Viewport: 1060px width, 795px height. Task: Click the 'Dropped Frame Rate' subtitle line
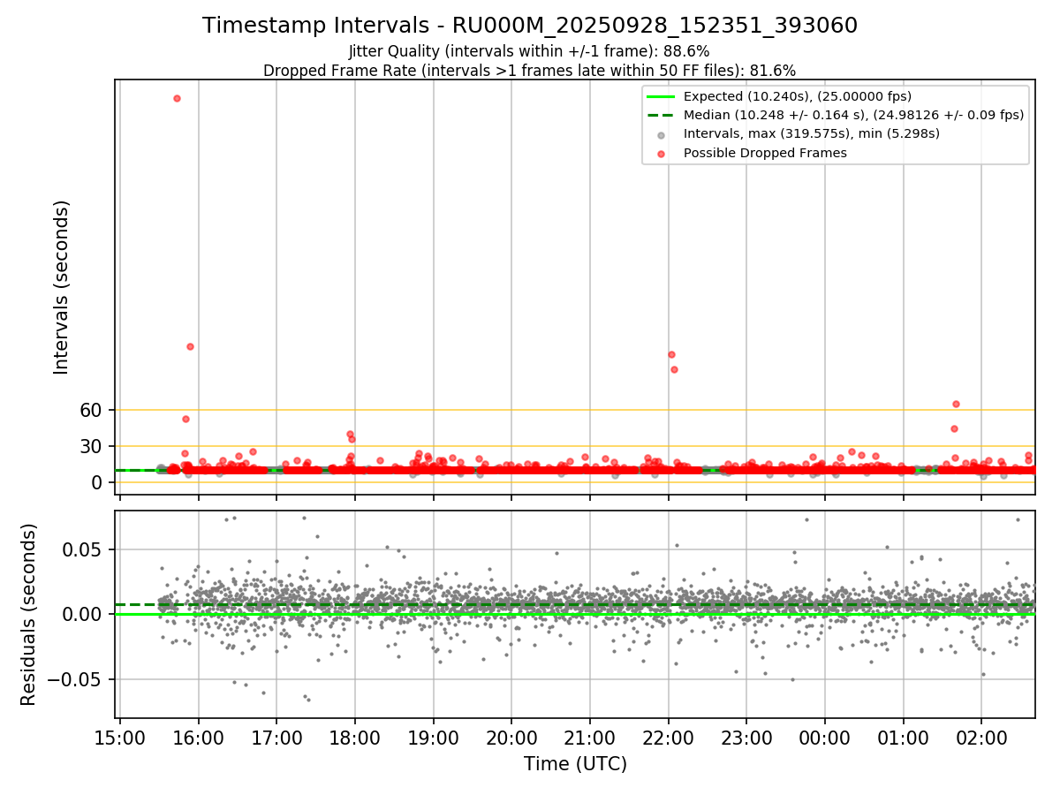coord(529,71)
